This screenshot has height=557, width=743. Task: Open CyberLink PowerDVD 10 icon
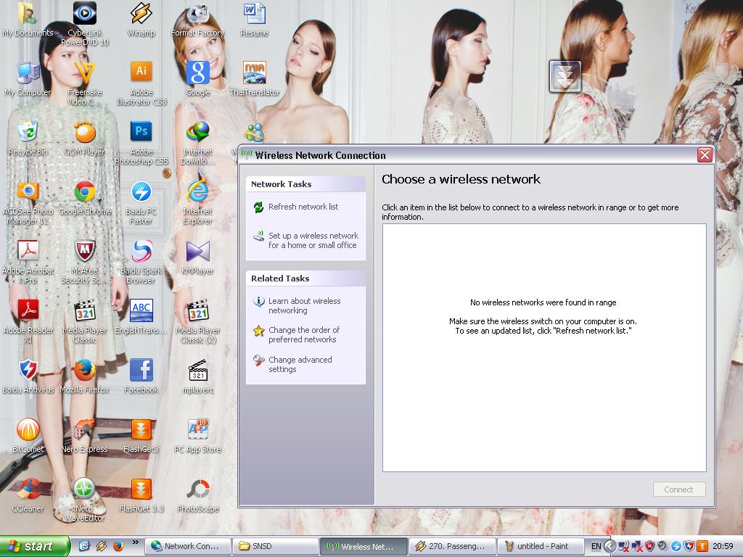coord(85,24)
